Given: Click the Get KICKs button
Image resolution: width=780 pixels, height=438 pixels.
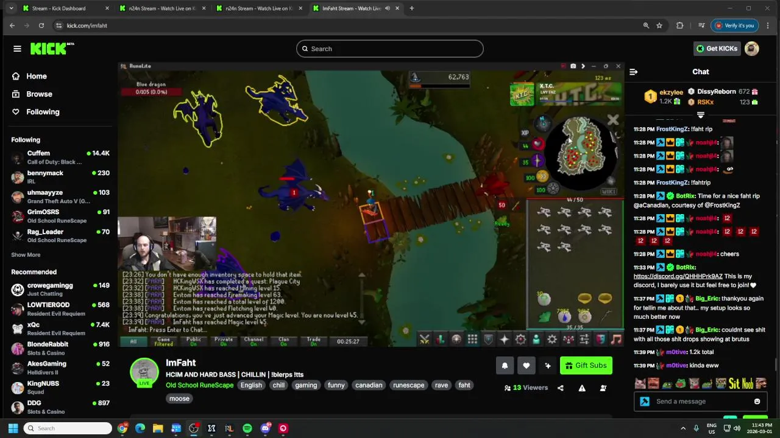Looking at the screenshot, I should tap(717, 49).
